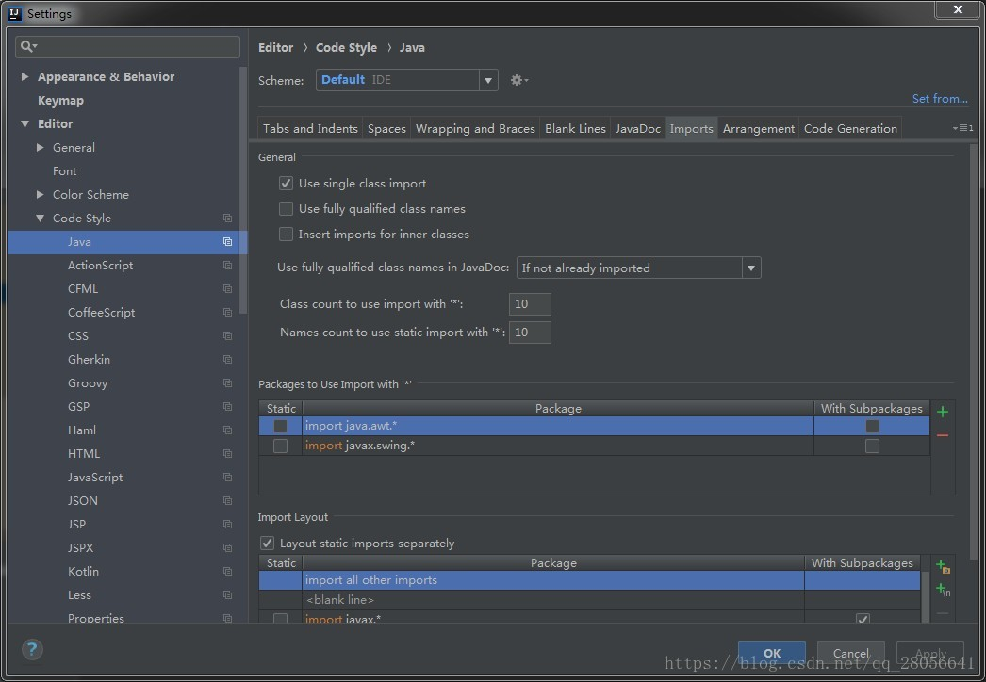Click copy icon next to Gherkin

(x=227, y=360)
